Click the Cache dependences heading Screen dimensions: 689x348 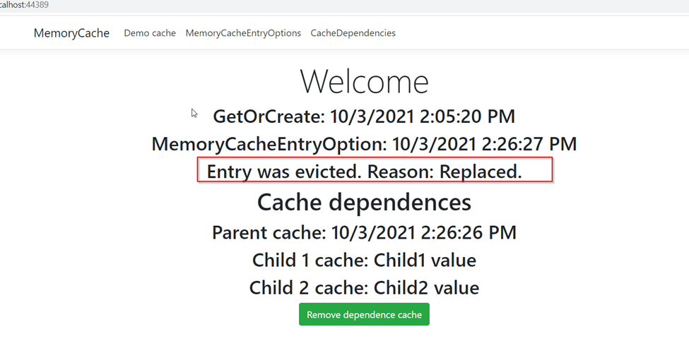[364, 203]
